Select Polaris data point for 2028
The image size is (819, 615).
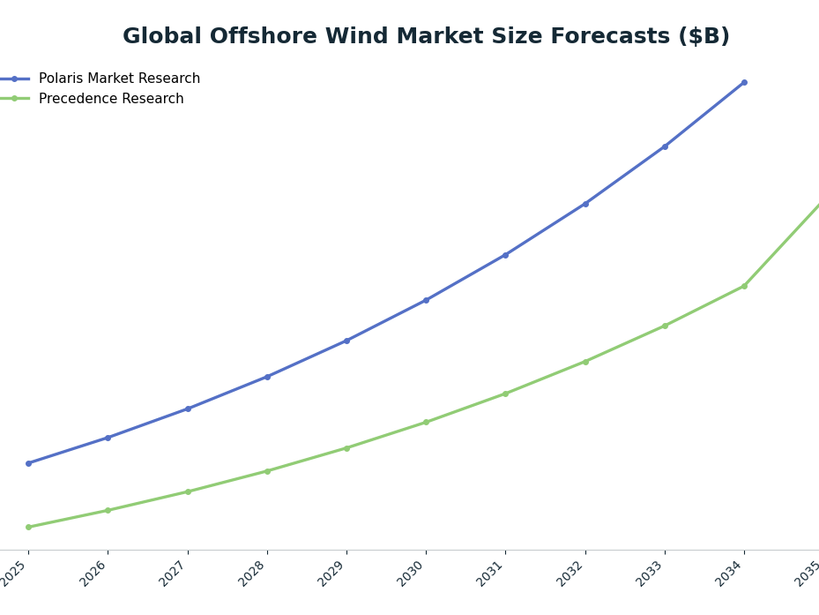click(267, 377)
